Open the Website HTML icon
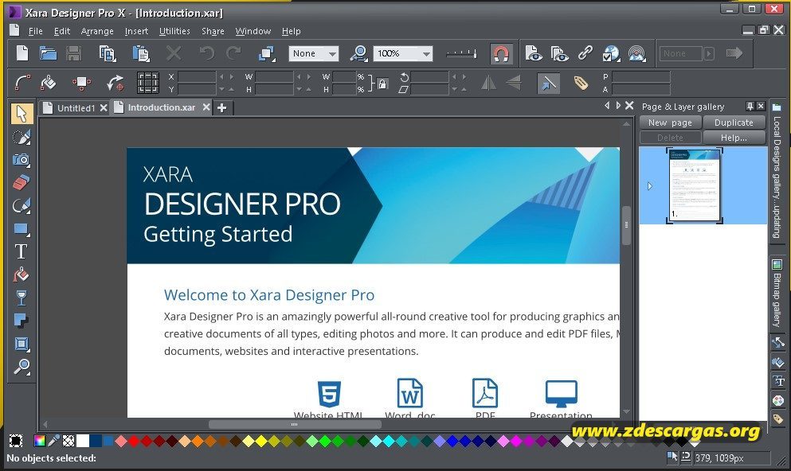 (329, 394)
